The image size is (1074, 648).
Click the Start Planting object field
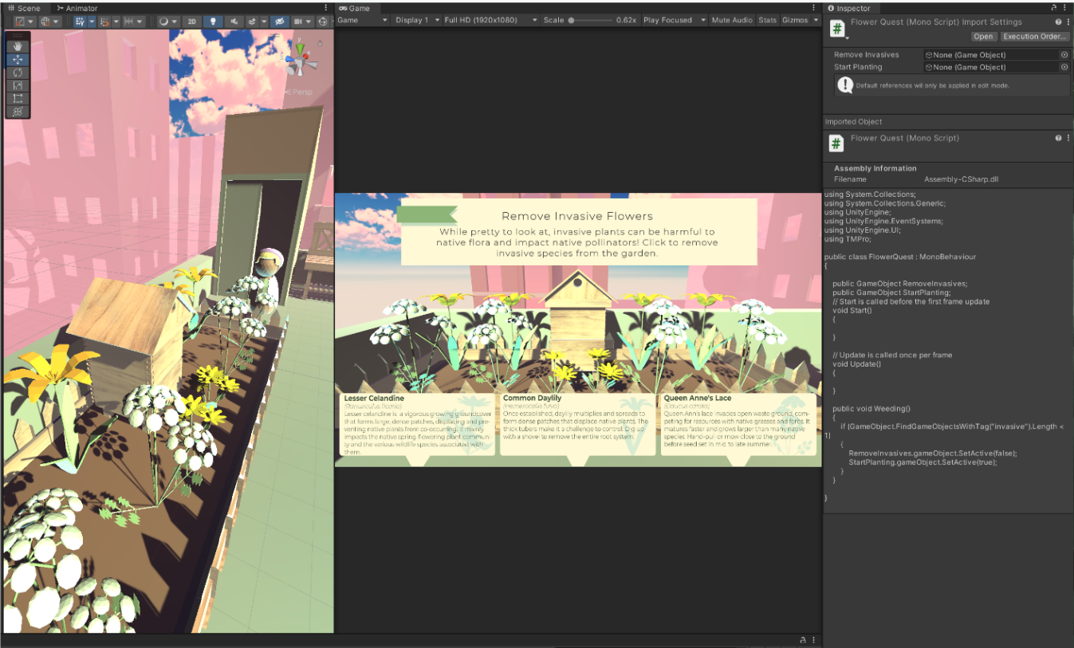pyautogui.click(x=991, y=67)
